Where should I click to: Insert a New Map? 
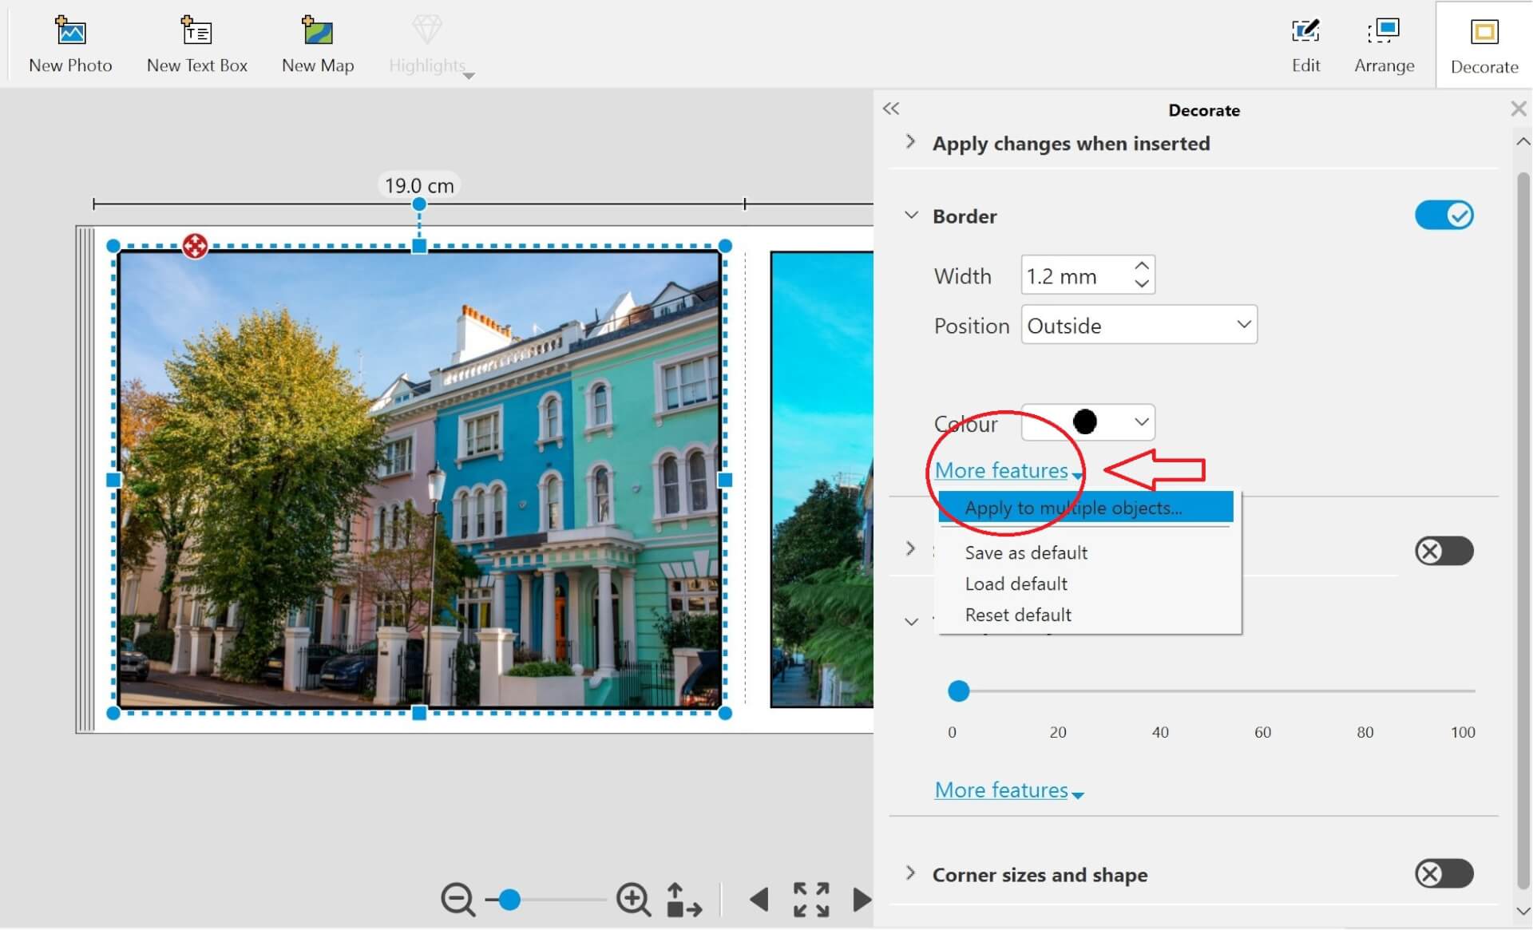tap(317, 31)
